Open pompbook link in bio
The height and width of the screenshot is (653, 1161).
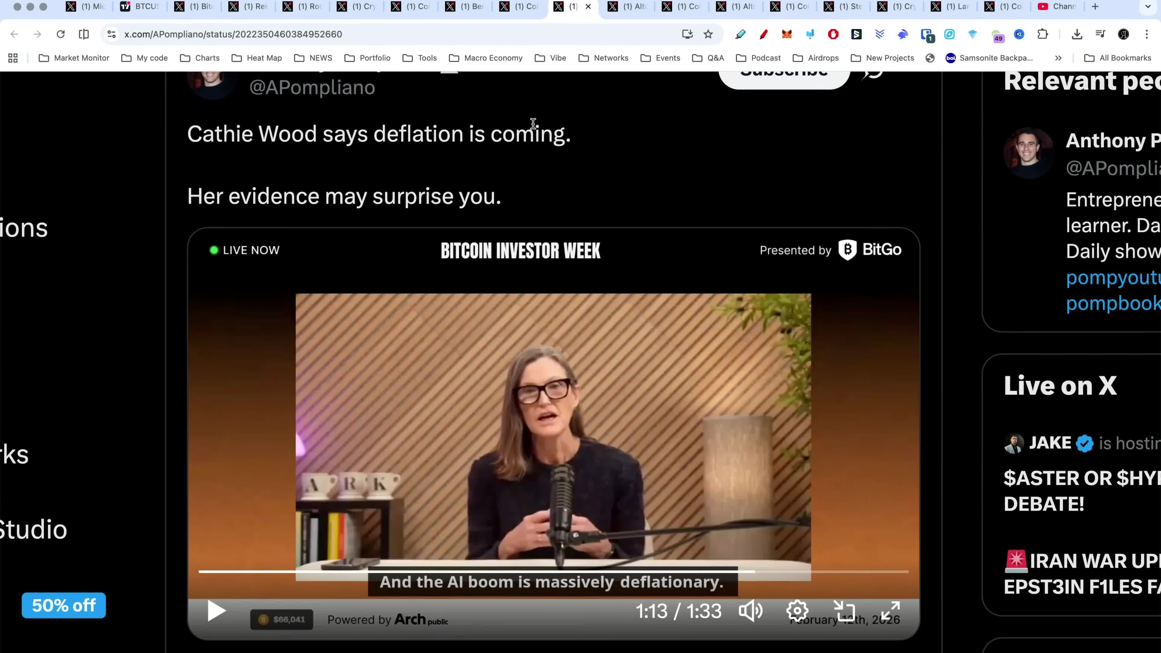coord(1113,303)
